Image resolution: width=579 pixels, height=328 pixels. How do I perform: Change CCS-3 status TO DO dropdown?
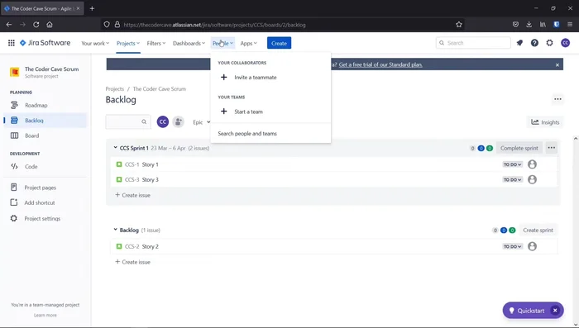[513, 179]
